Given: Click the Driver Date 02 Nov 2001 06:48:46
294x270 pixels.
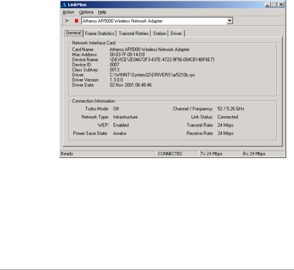Looking at the screenshot, I should 131,85.
